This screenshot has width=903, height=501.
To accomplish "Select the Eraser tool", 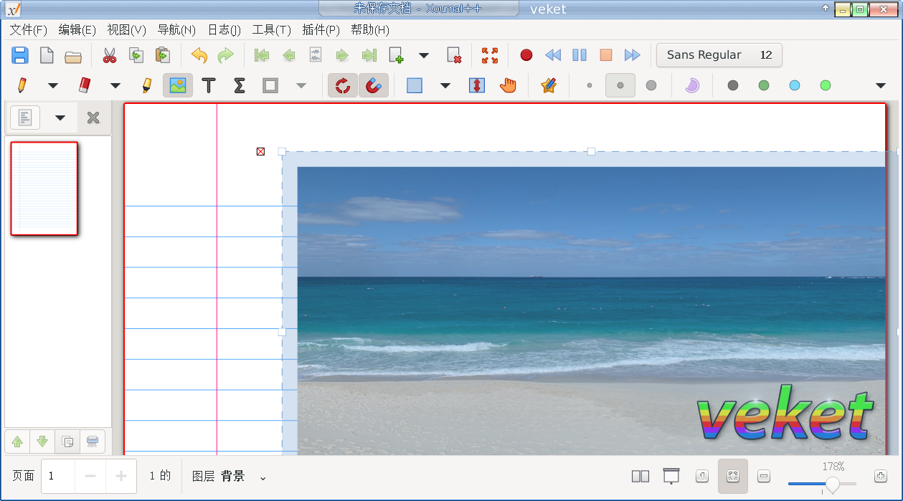I will [84, 85].
